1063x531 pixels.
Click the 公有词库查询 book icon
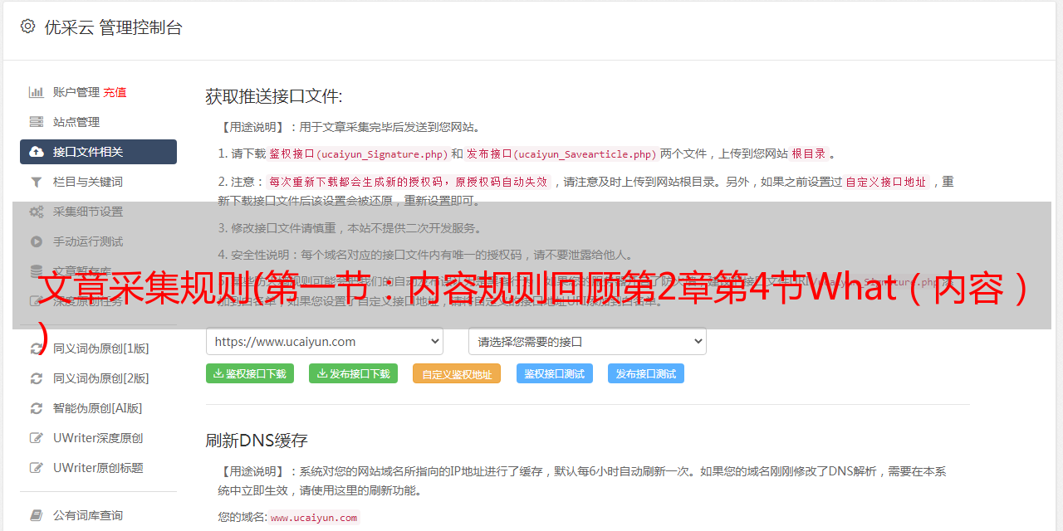[37, 515]
